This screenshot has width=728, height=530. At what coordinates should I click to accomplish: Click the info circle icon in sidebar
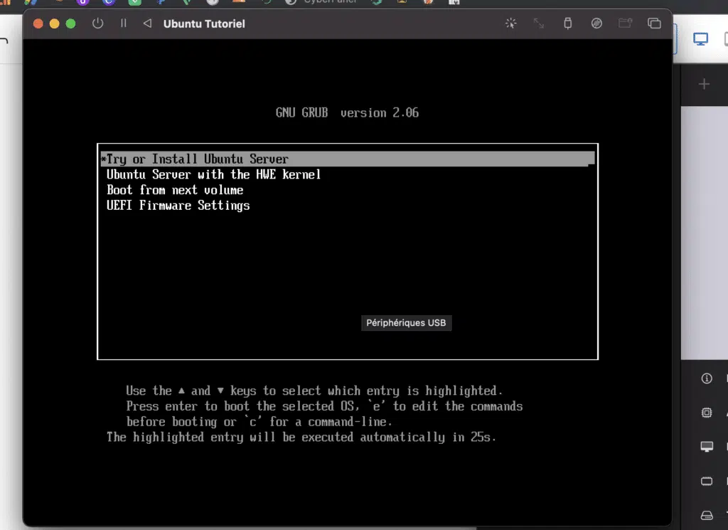707,378
